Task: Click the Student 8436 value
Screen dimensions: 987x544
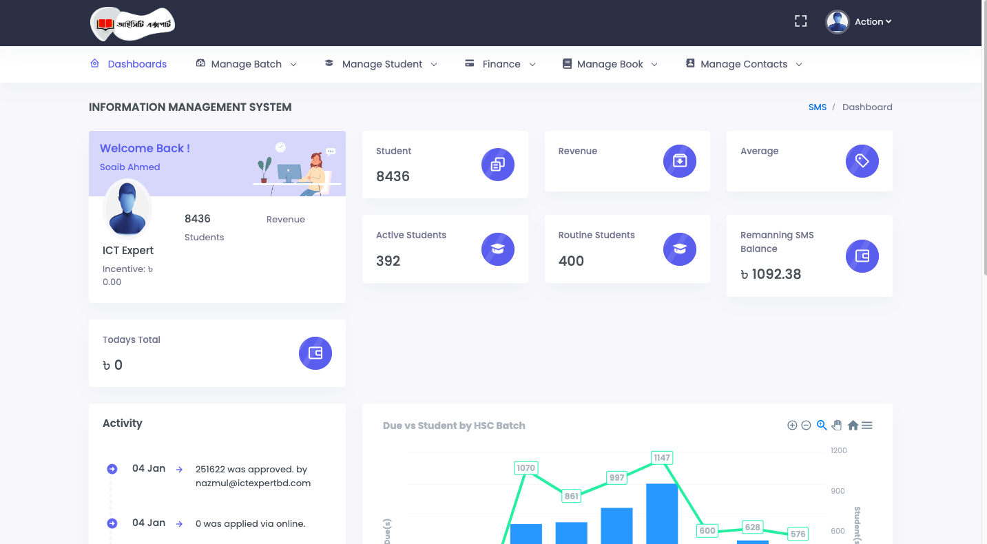Action: coord(393,176)
